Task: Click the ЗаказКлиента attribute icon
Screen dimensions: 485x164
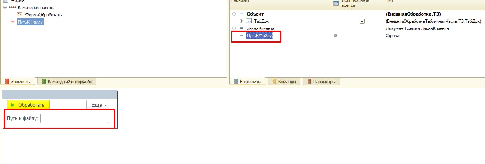Action: [x=242, y=28]
